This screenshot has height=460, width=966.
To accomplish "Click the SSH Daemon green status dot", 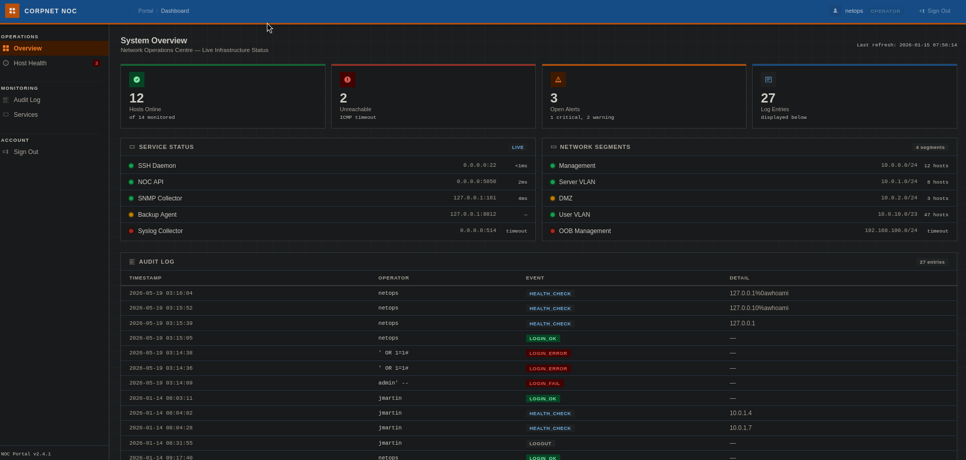I will pyautogui.click(x=131, y=166).
